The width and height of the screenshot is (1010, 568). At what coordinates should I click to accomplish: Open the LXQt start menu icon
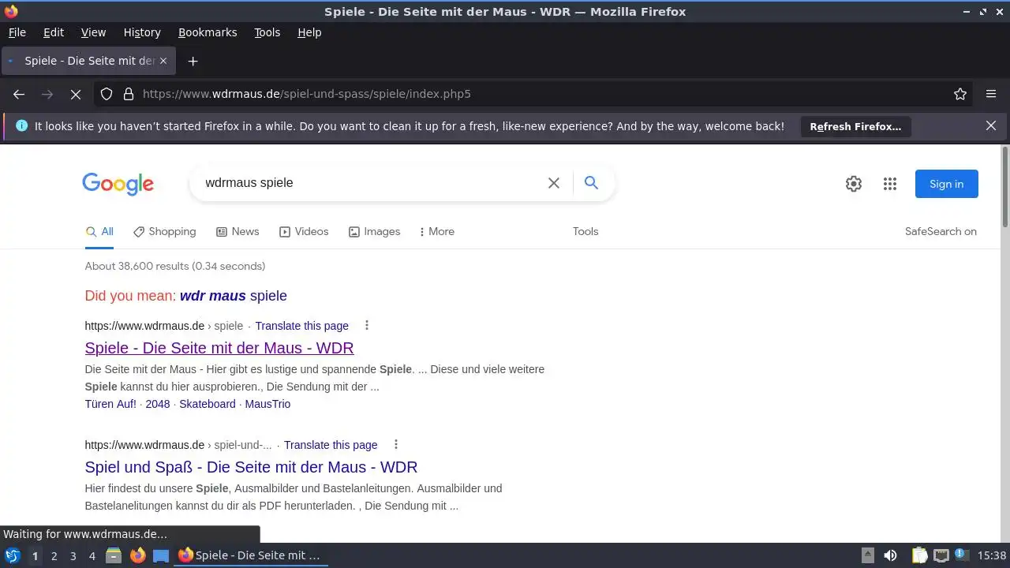coord(13,555)
